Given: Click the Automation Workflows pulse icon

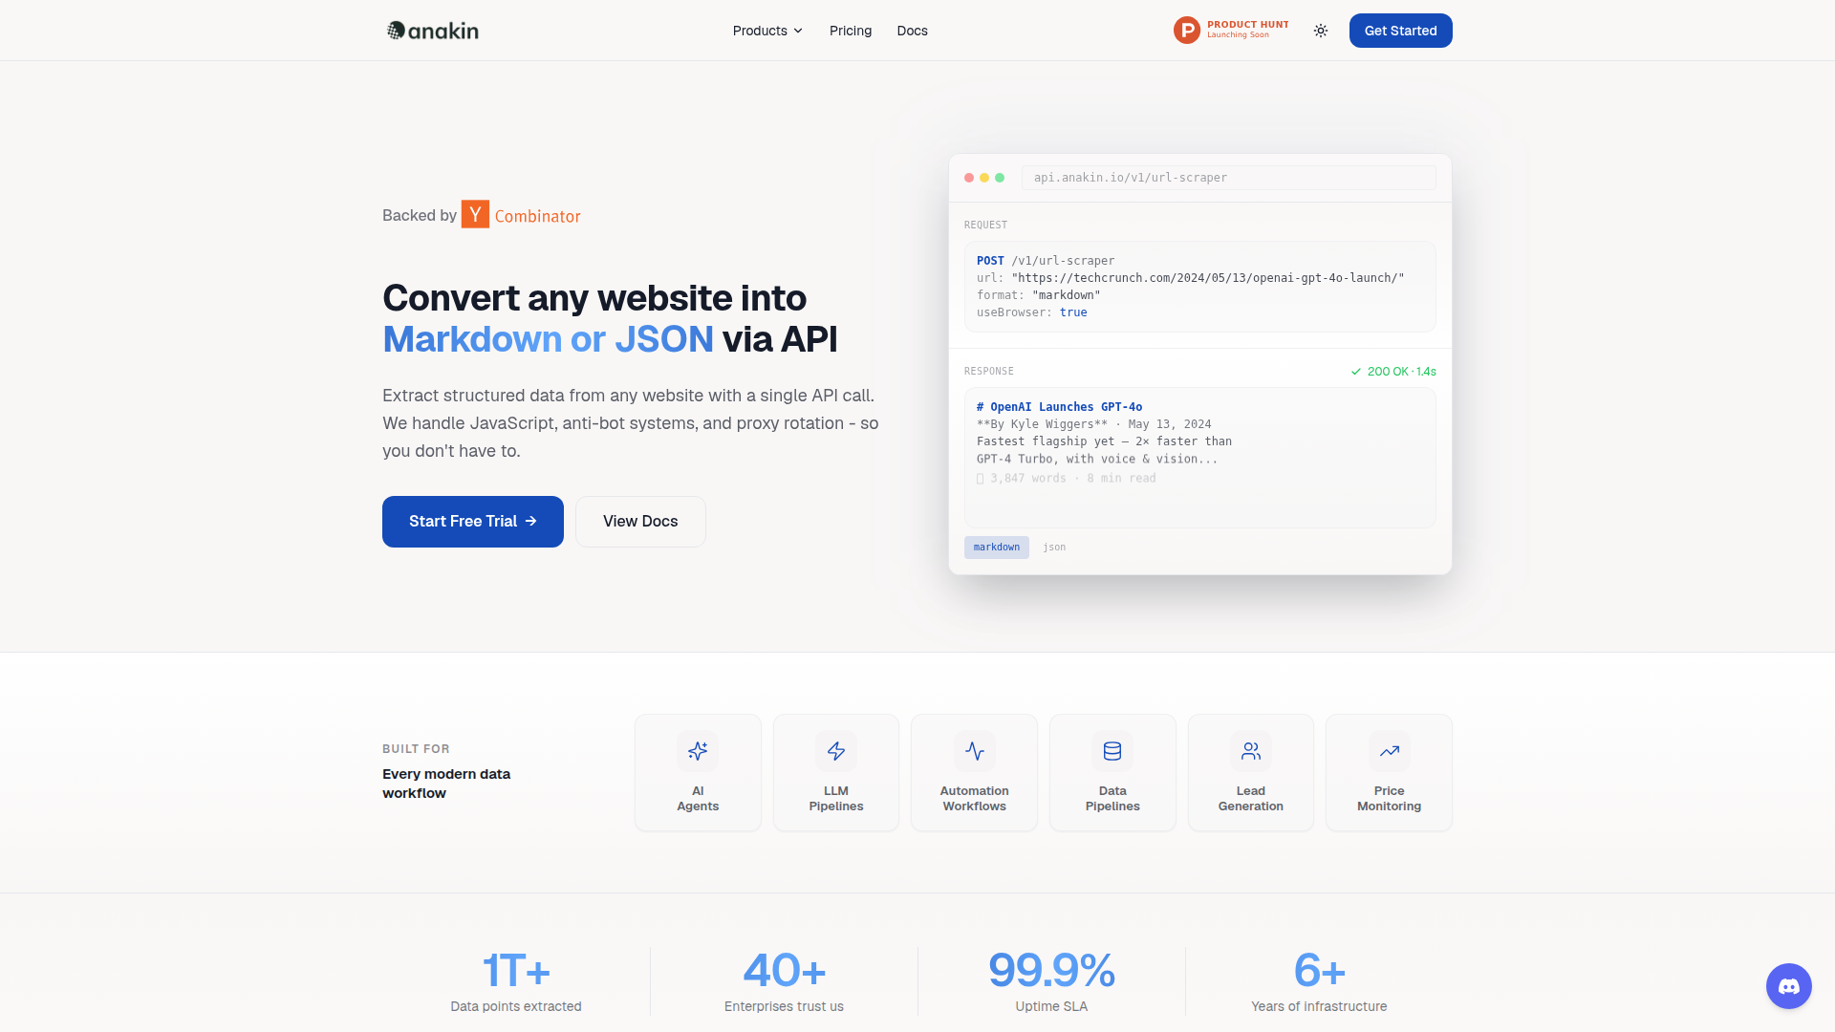Looking at the screenshot, I should [974, 751].
